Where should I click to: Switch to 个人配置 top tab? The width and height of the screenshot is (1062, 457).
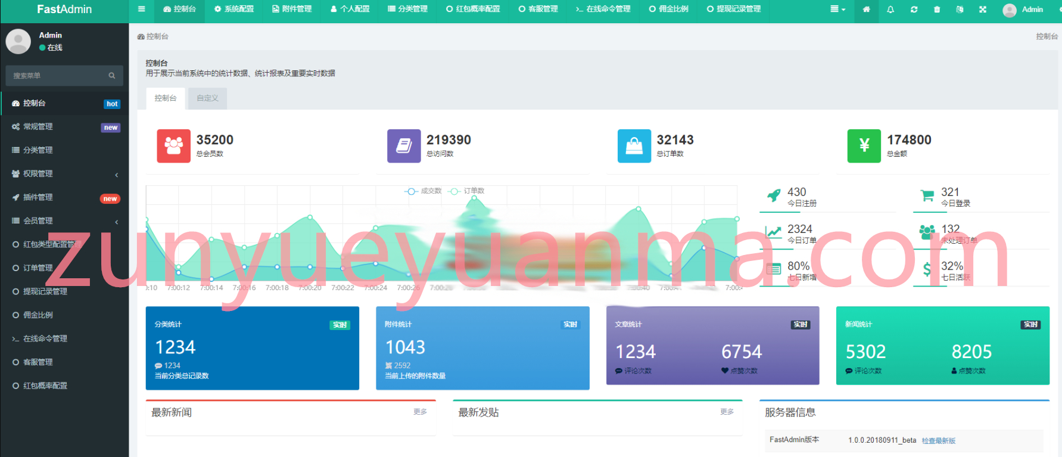350,9
